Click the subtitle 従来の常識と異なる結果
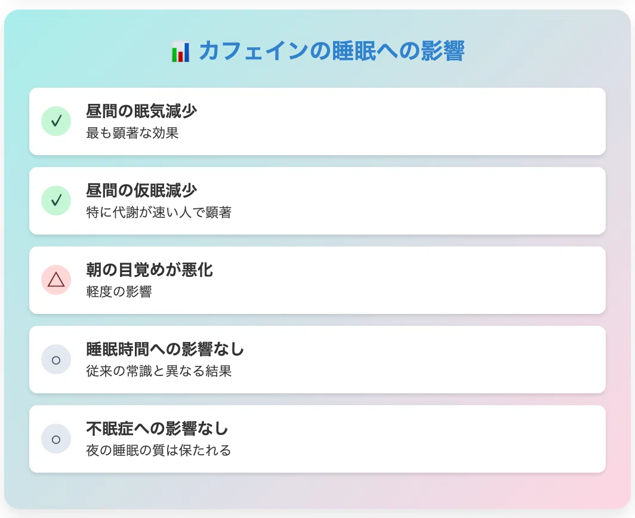This screenshot has height=518, width=635. point(159,371)
